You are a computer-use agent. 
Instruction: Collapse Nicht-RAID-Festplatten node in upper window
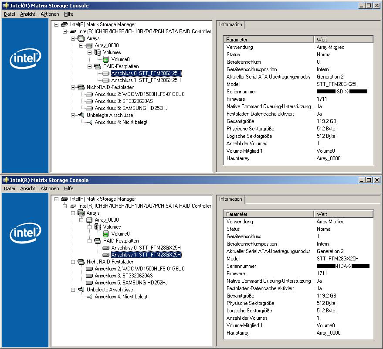pos(73,87)
